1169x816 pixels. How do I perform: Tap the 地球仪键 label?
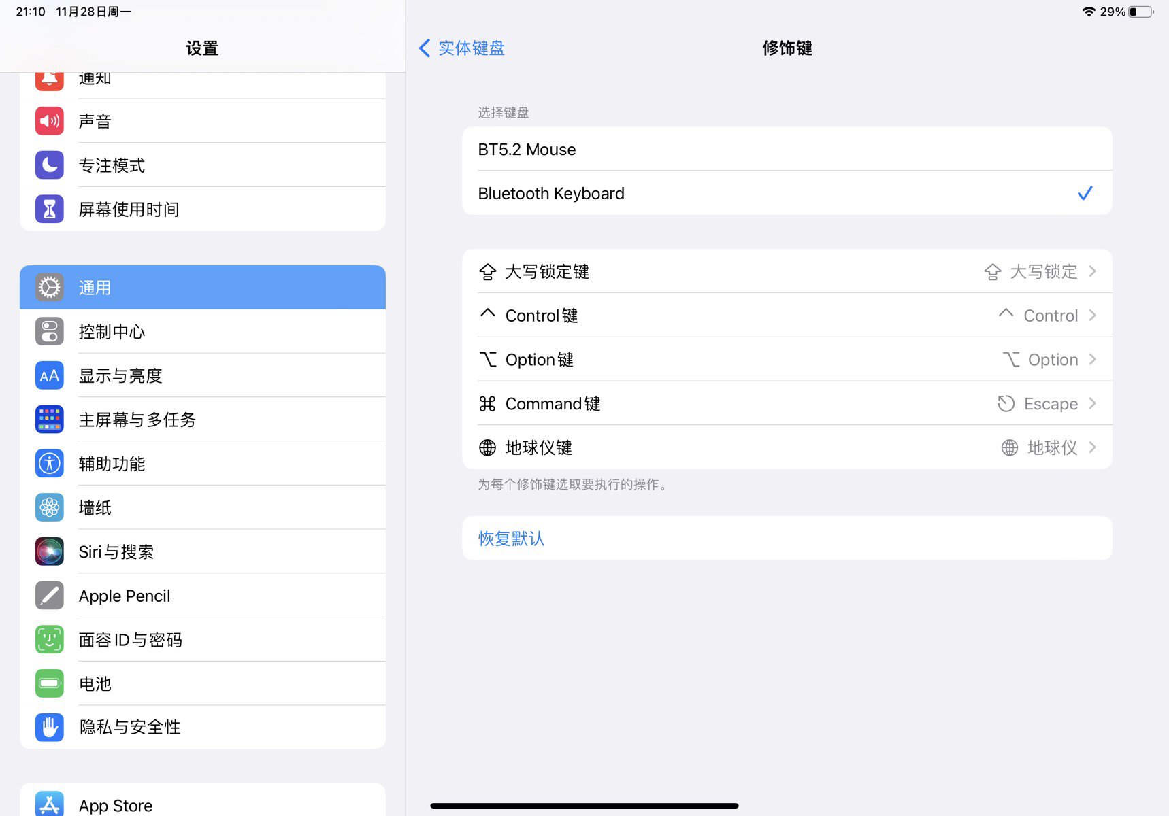tap(539, 447)
